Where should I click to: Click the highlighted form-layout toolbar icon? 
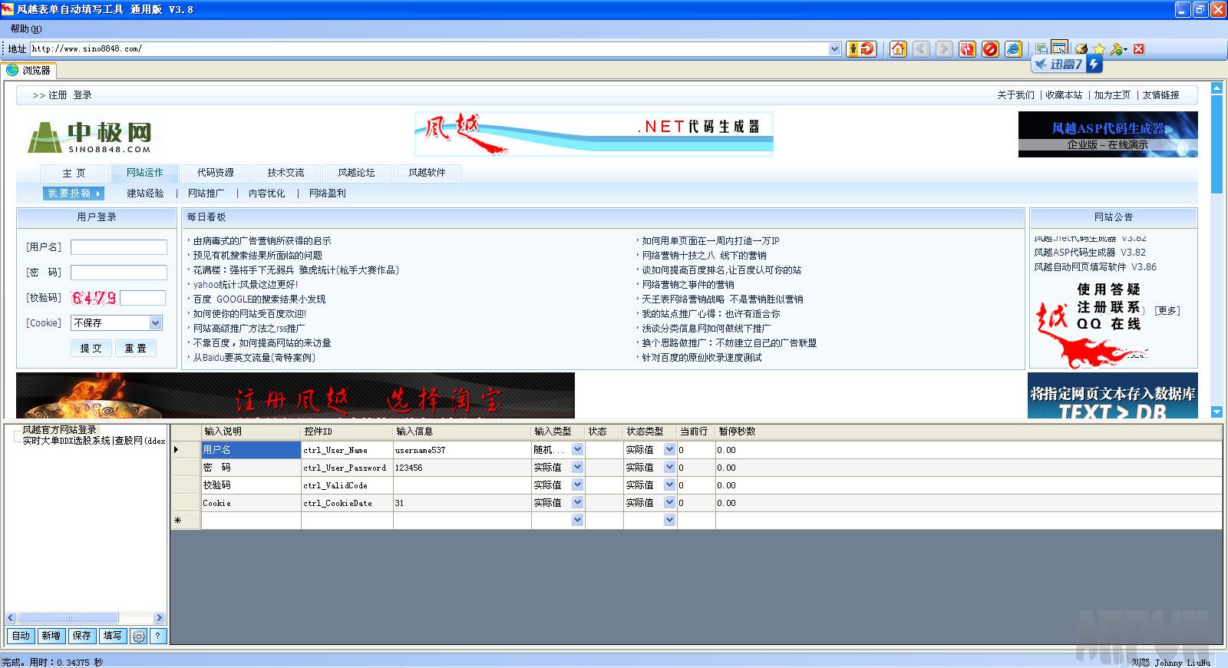[1059, 48]
